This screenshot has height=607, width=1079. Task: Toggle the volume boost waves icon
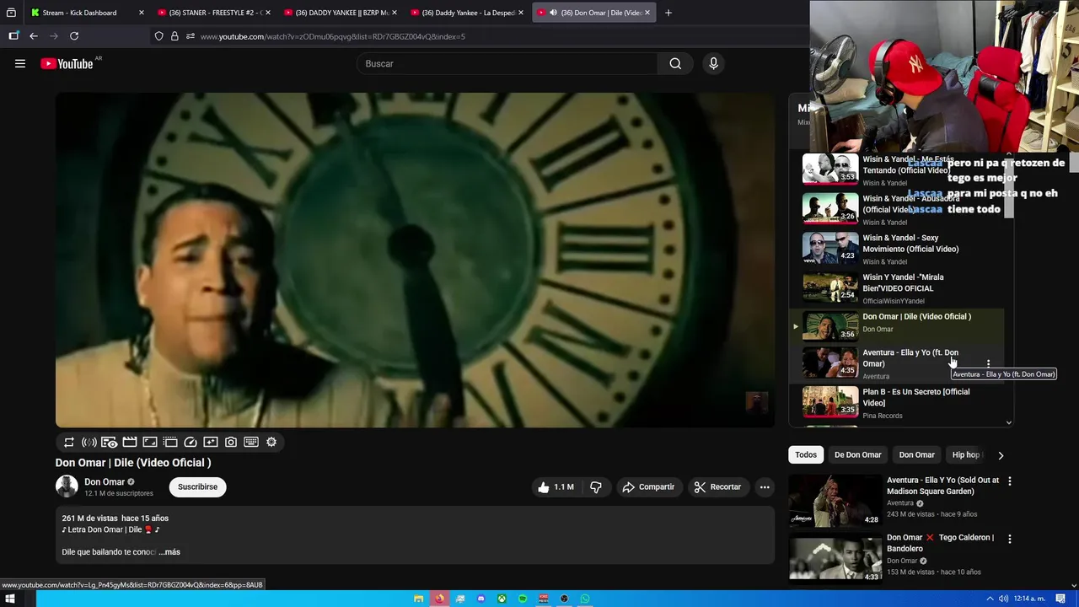point(89,442)
